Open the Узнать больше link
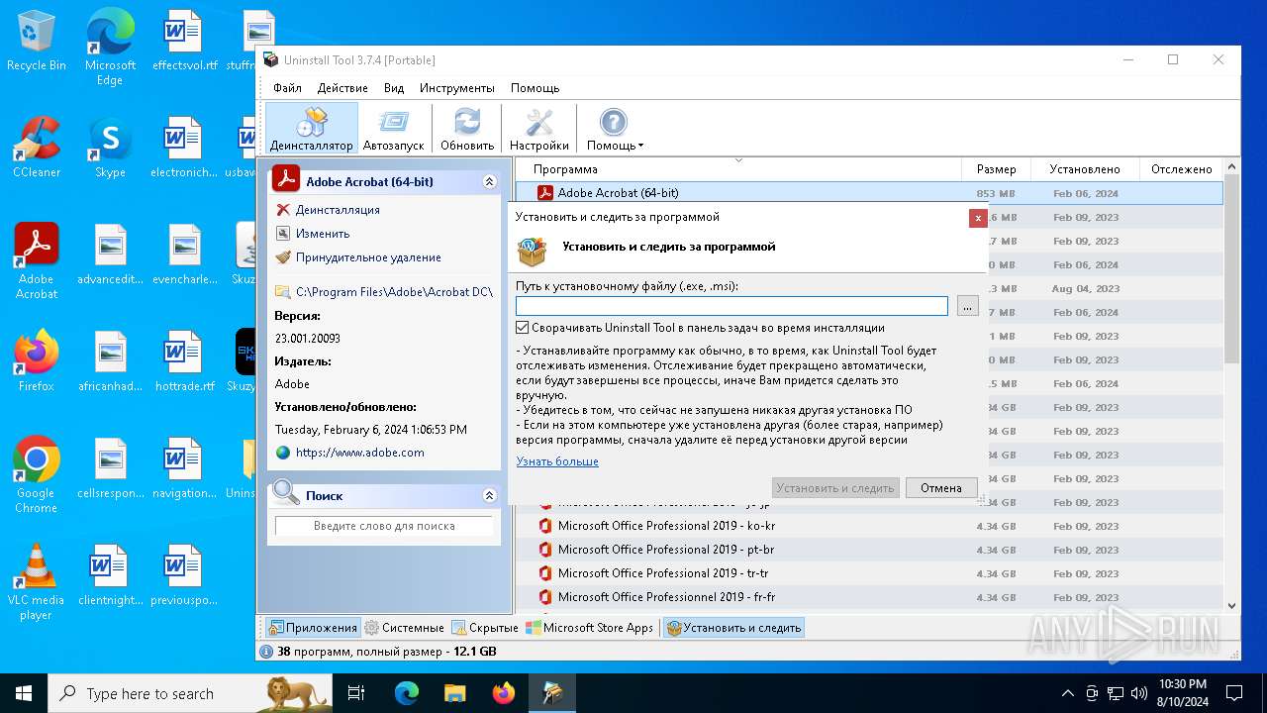 tap(557, 461)
